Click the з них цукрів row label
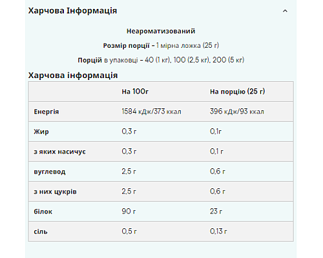This screenshot has height=258, width=323. [55, 192]
